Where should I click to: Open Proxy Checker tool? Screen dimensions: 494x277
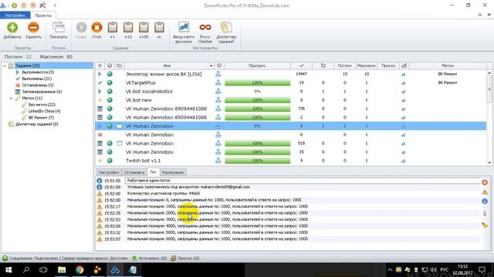pyautogui.click(x=205, y=32)
